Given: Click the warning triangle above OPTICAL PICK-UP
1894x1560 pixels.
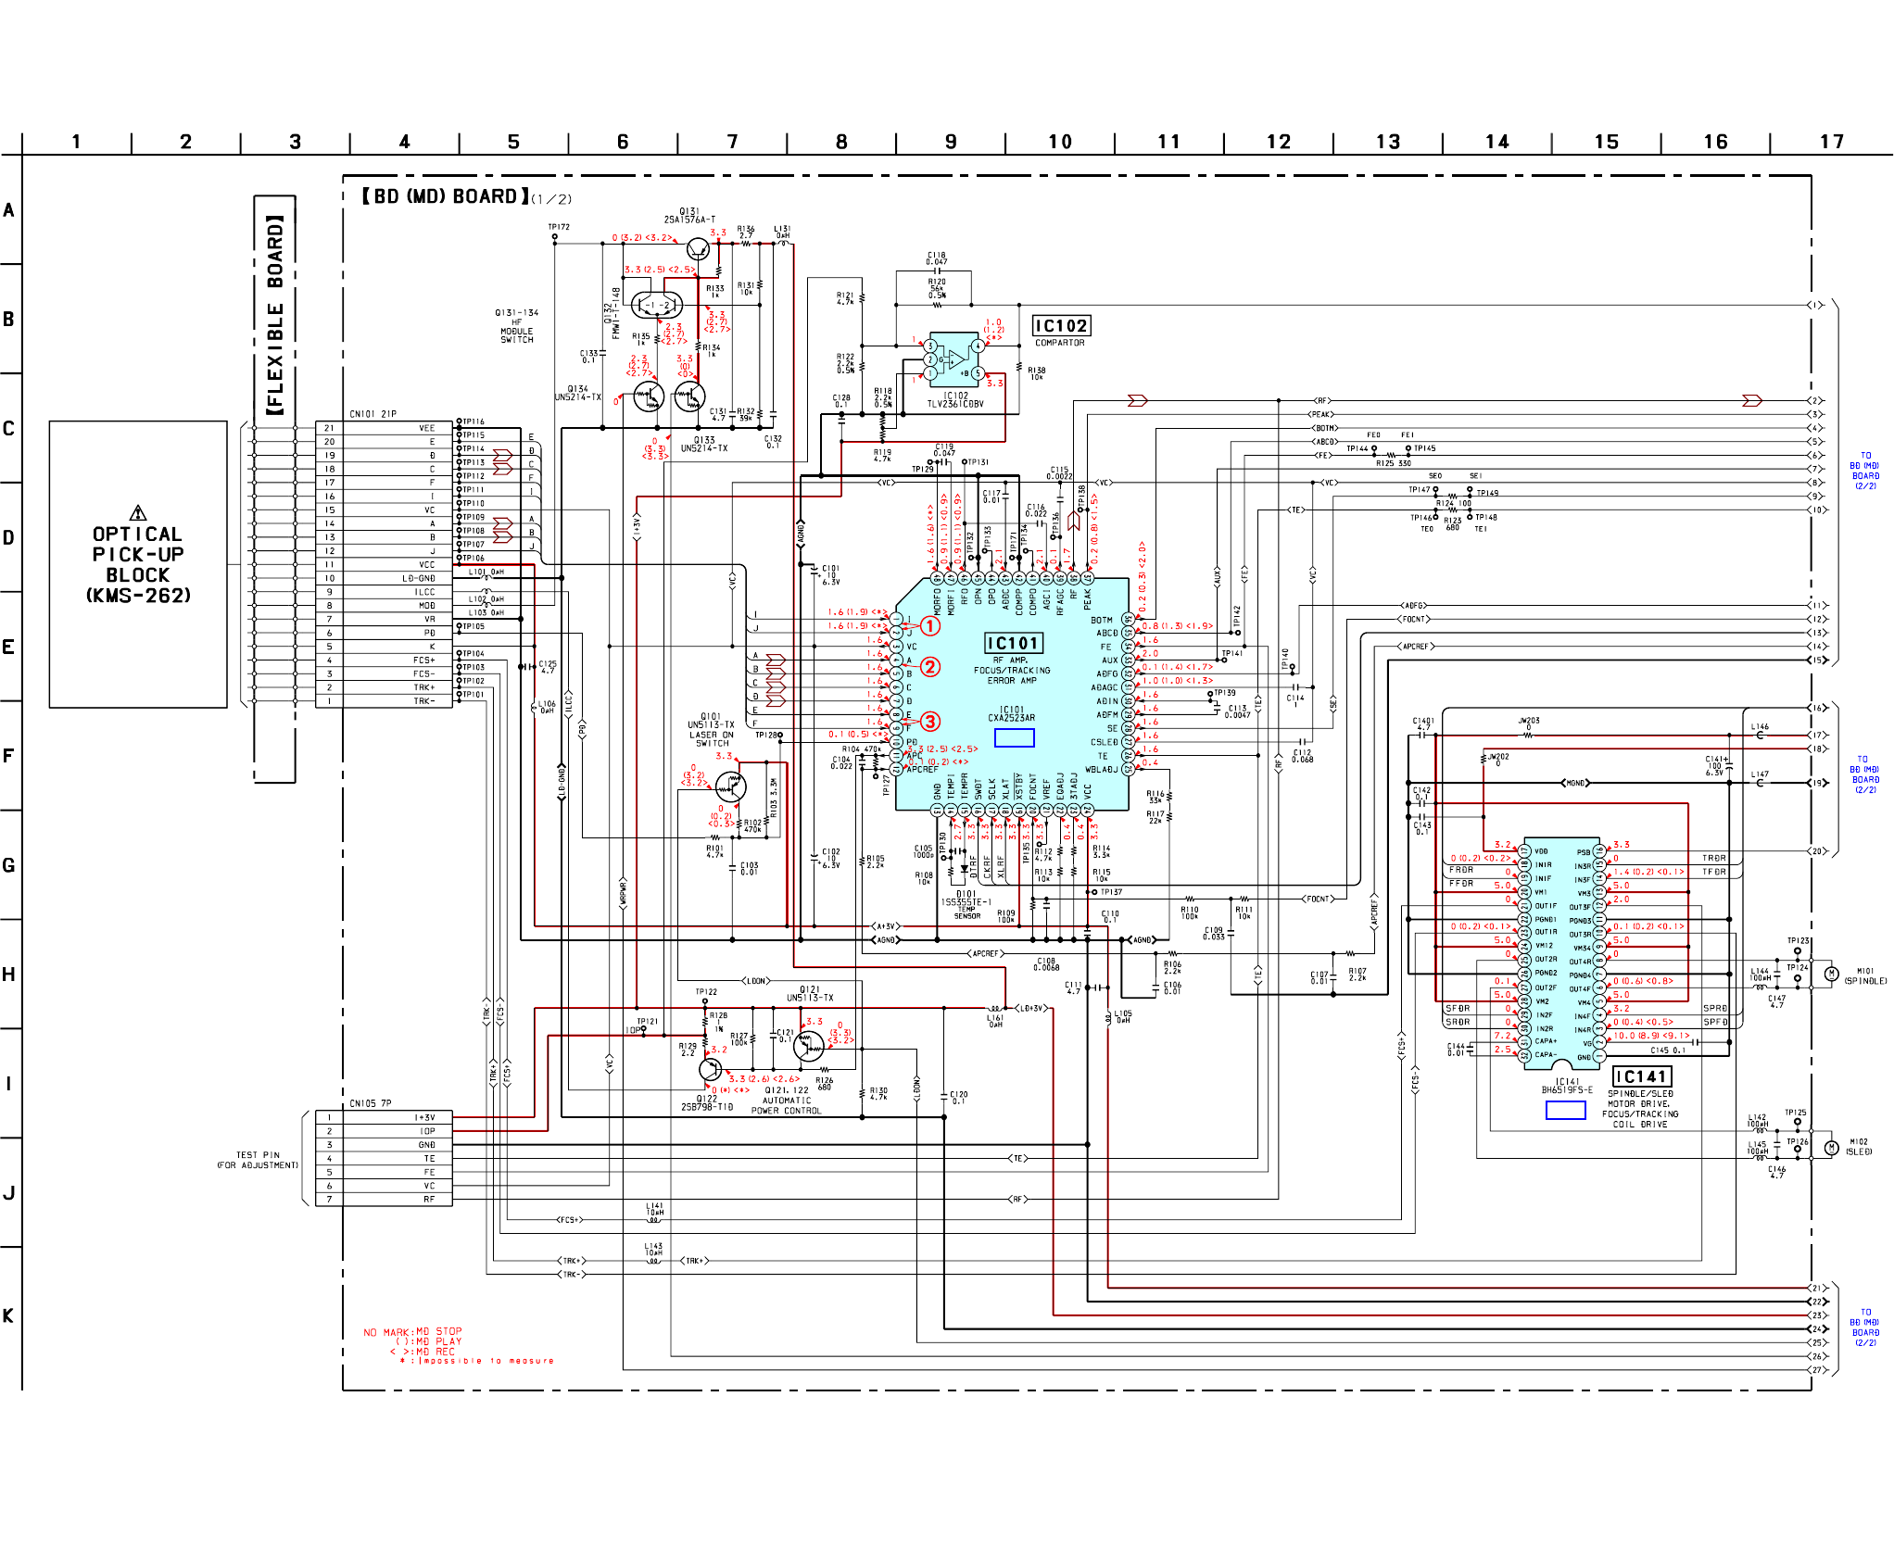Looking at the screenshot, I should tap(138, 513).
